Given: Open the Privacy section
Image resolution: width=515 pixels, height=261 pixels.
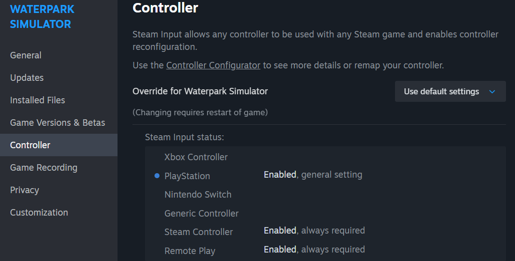Looking at the screenshot, I should coord(24,190).
